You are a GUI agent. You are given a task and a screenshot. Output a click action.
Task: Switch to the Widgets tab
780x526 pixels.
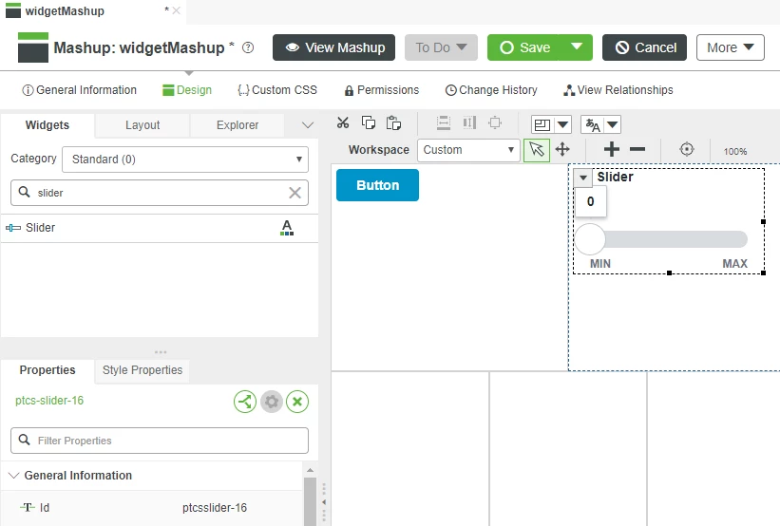click(x=48, y=125)
